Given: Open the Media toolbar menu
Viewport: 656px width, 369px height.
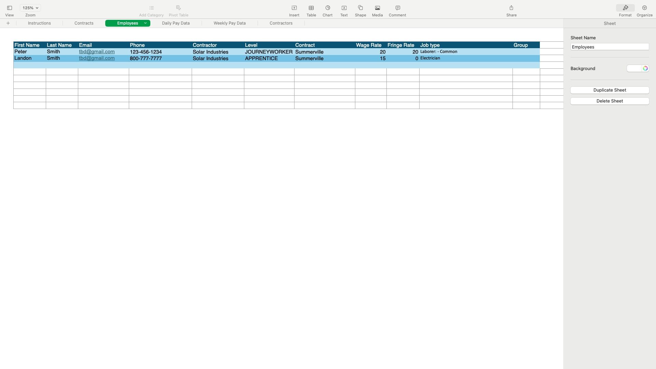Looking at the screenshot, I should coord(378,8).
